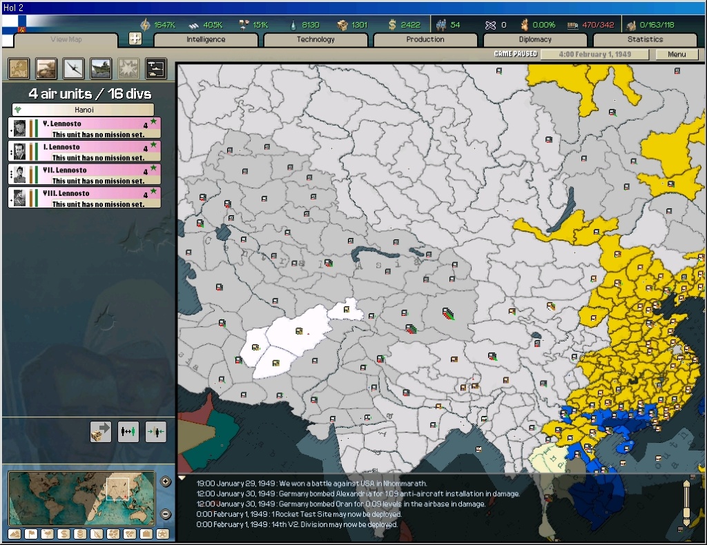The height and width of the screenshot is (545, 707).
Task: Click the world minimap thumbnail
Action: click(x=81, y=498)
